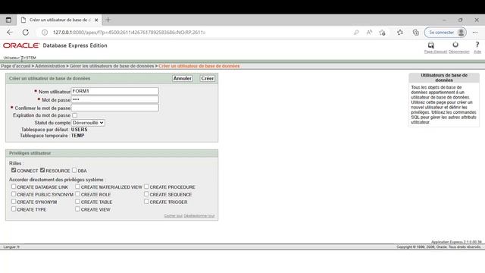485x273 pixels.
Task: Open the new tab with plus icon
Action: click(x=108, y=20)
